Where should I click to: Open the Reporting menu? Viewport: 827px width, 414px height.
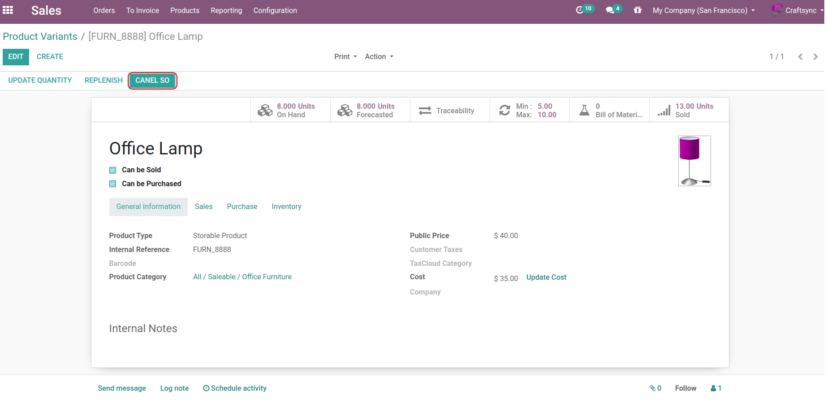point(226,11)
